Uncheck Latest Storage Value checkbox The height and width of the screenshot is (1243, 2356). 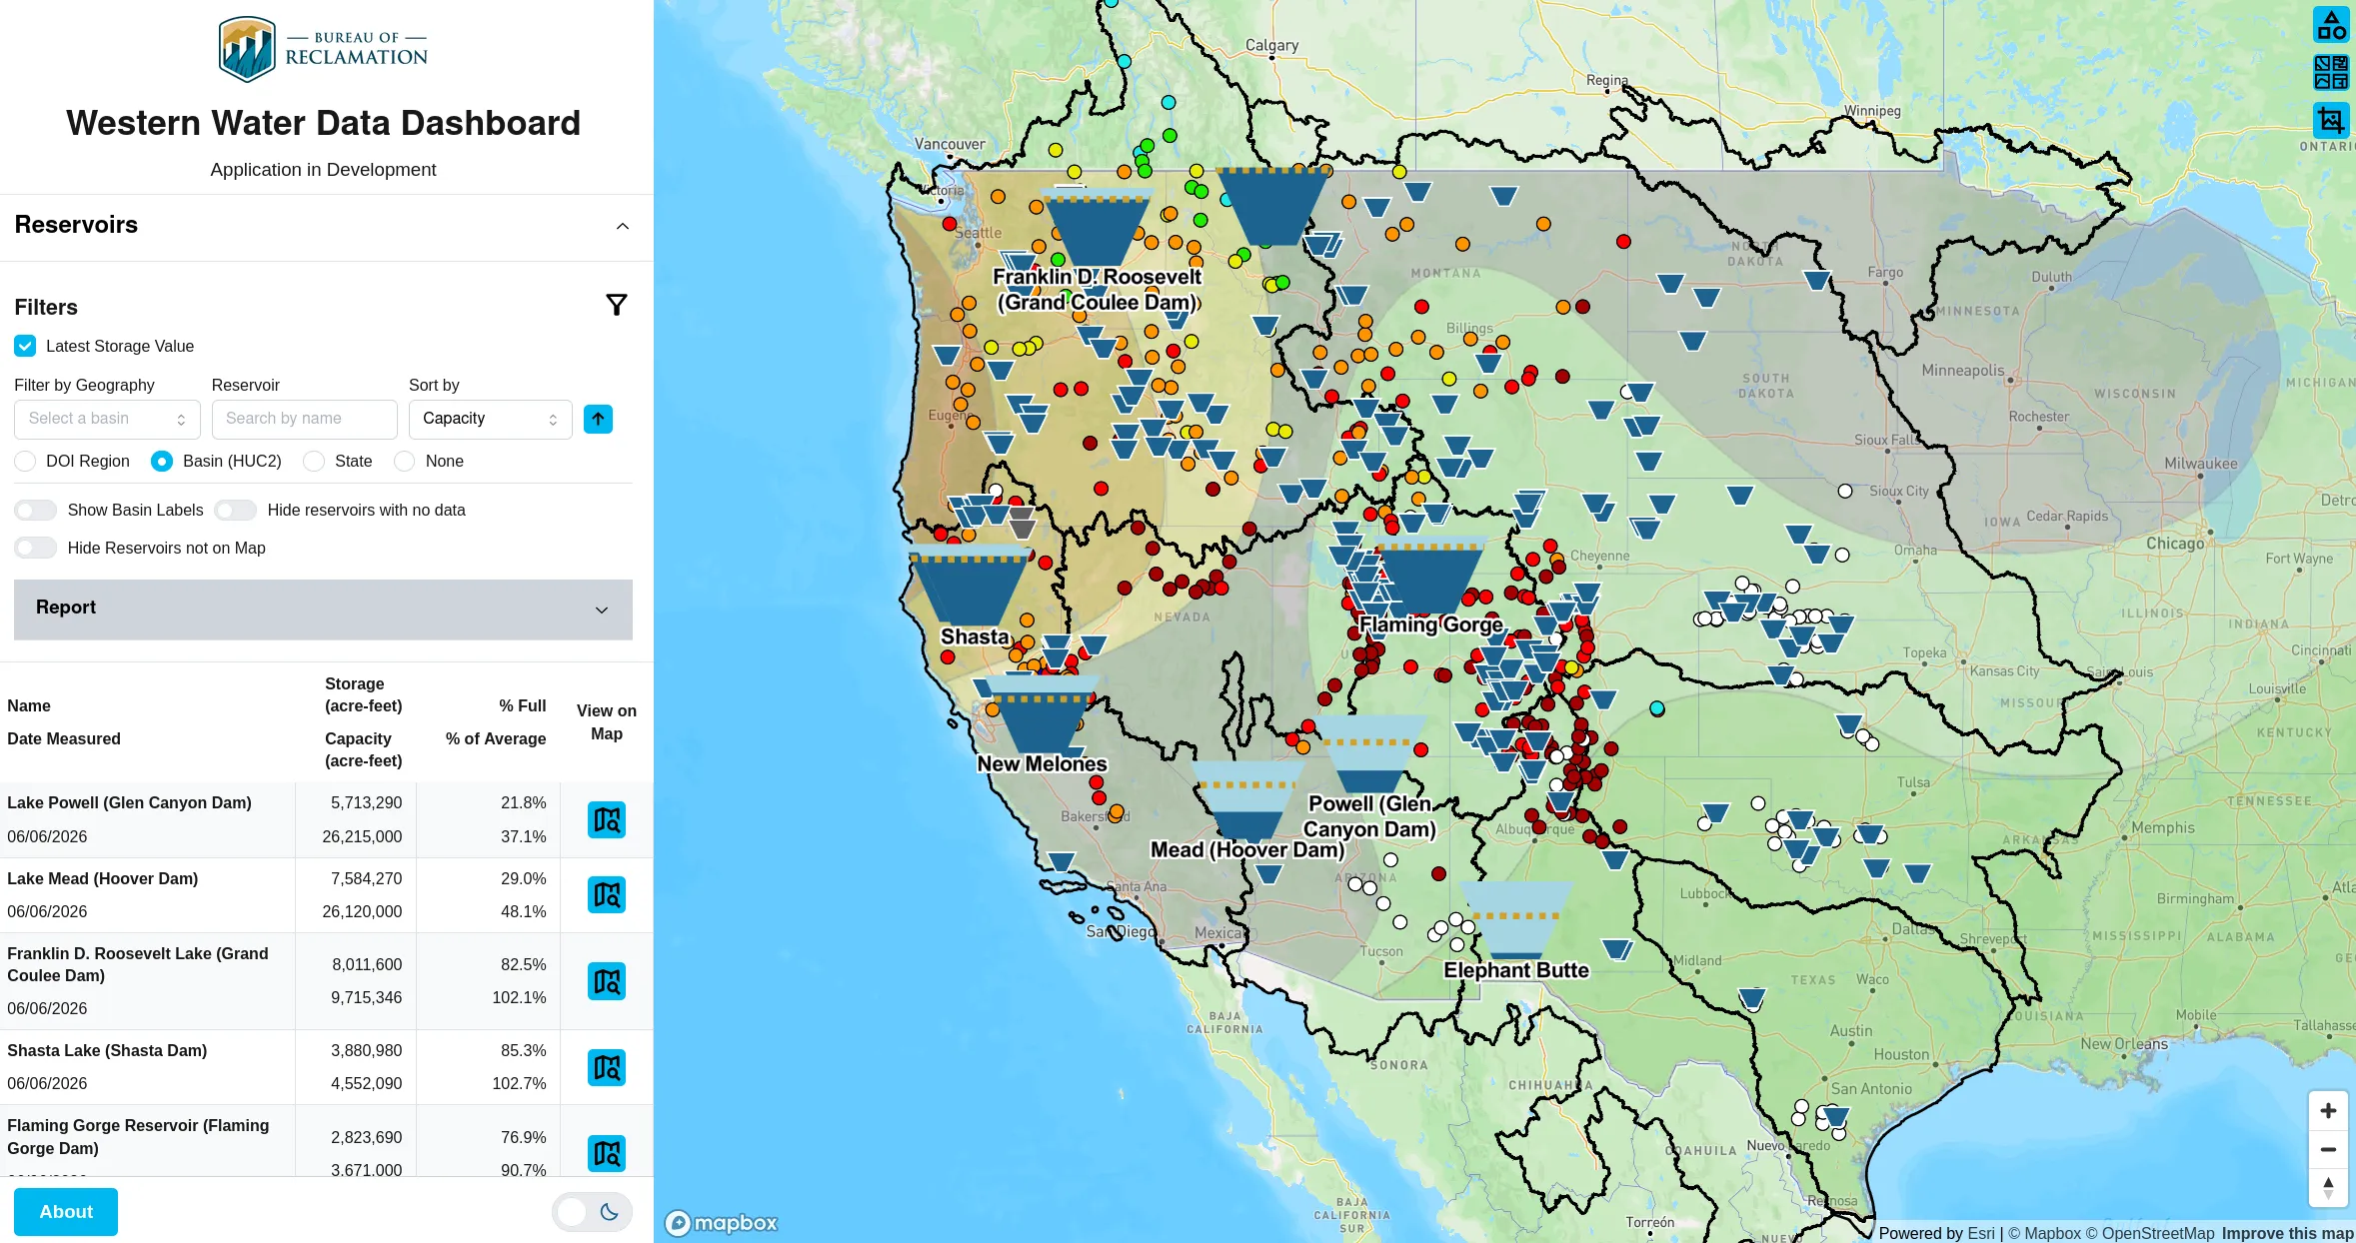pyautogui.click(x=25, y=347)
